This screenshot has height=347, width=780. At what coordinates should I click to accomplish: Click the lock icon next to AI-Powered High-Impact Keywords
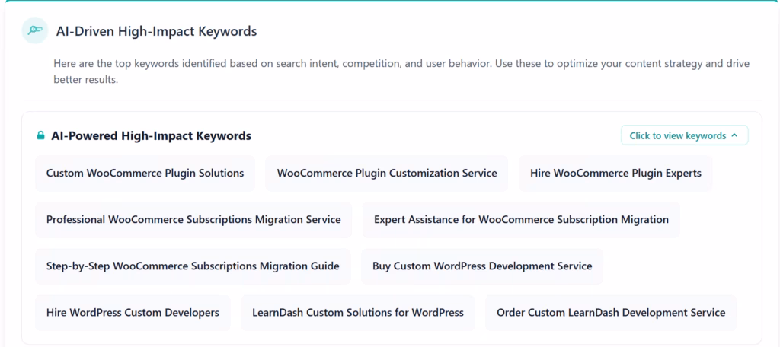(x=41, y=135)
